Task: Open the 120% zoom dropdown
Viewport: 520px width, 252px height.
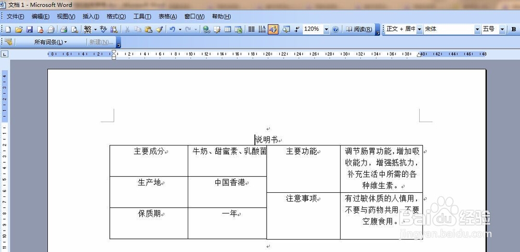Action: click(x=327, y=30)
